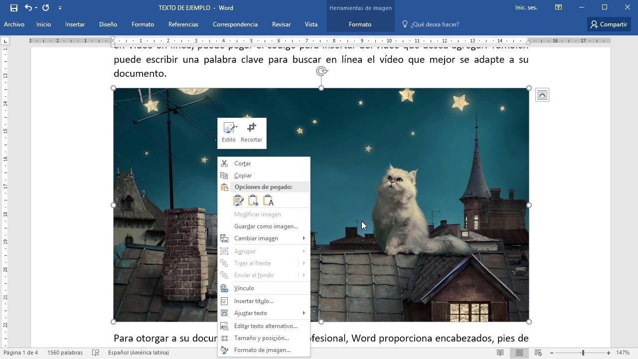
Task: Expand the Ajustar texto submenu
Action: pyautogui.click(x=264, y=313)
